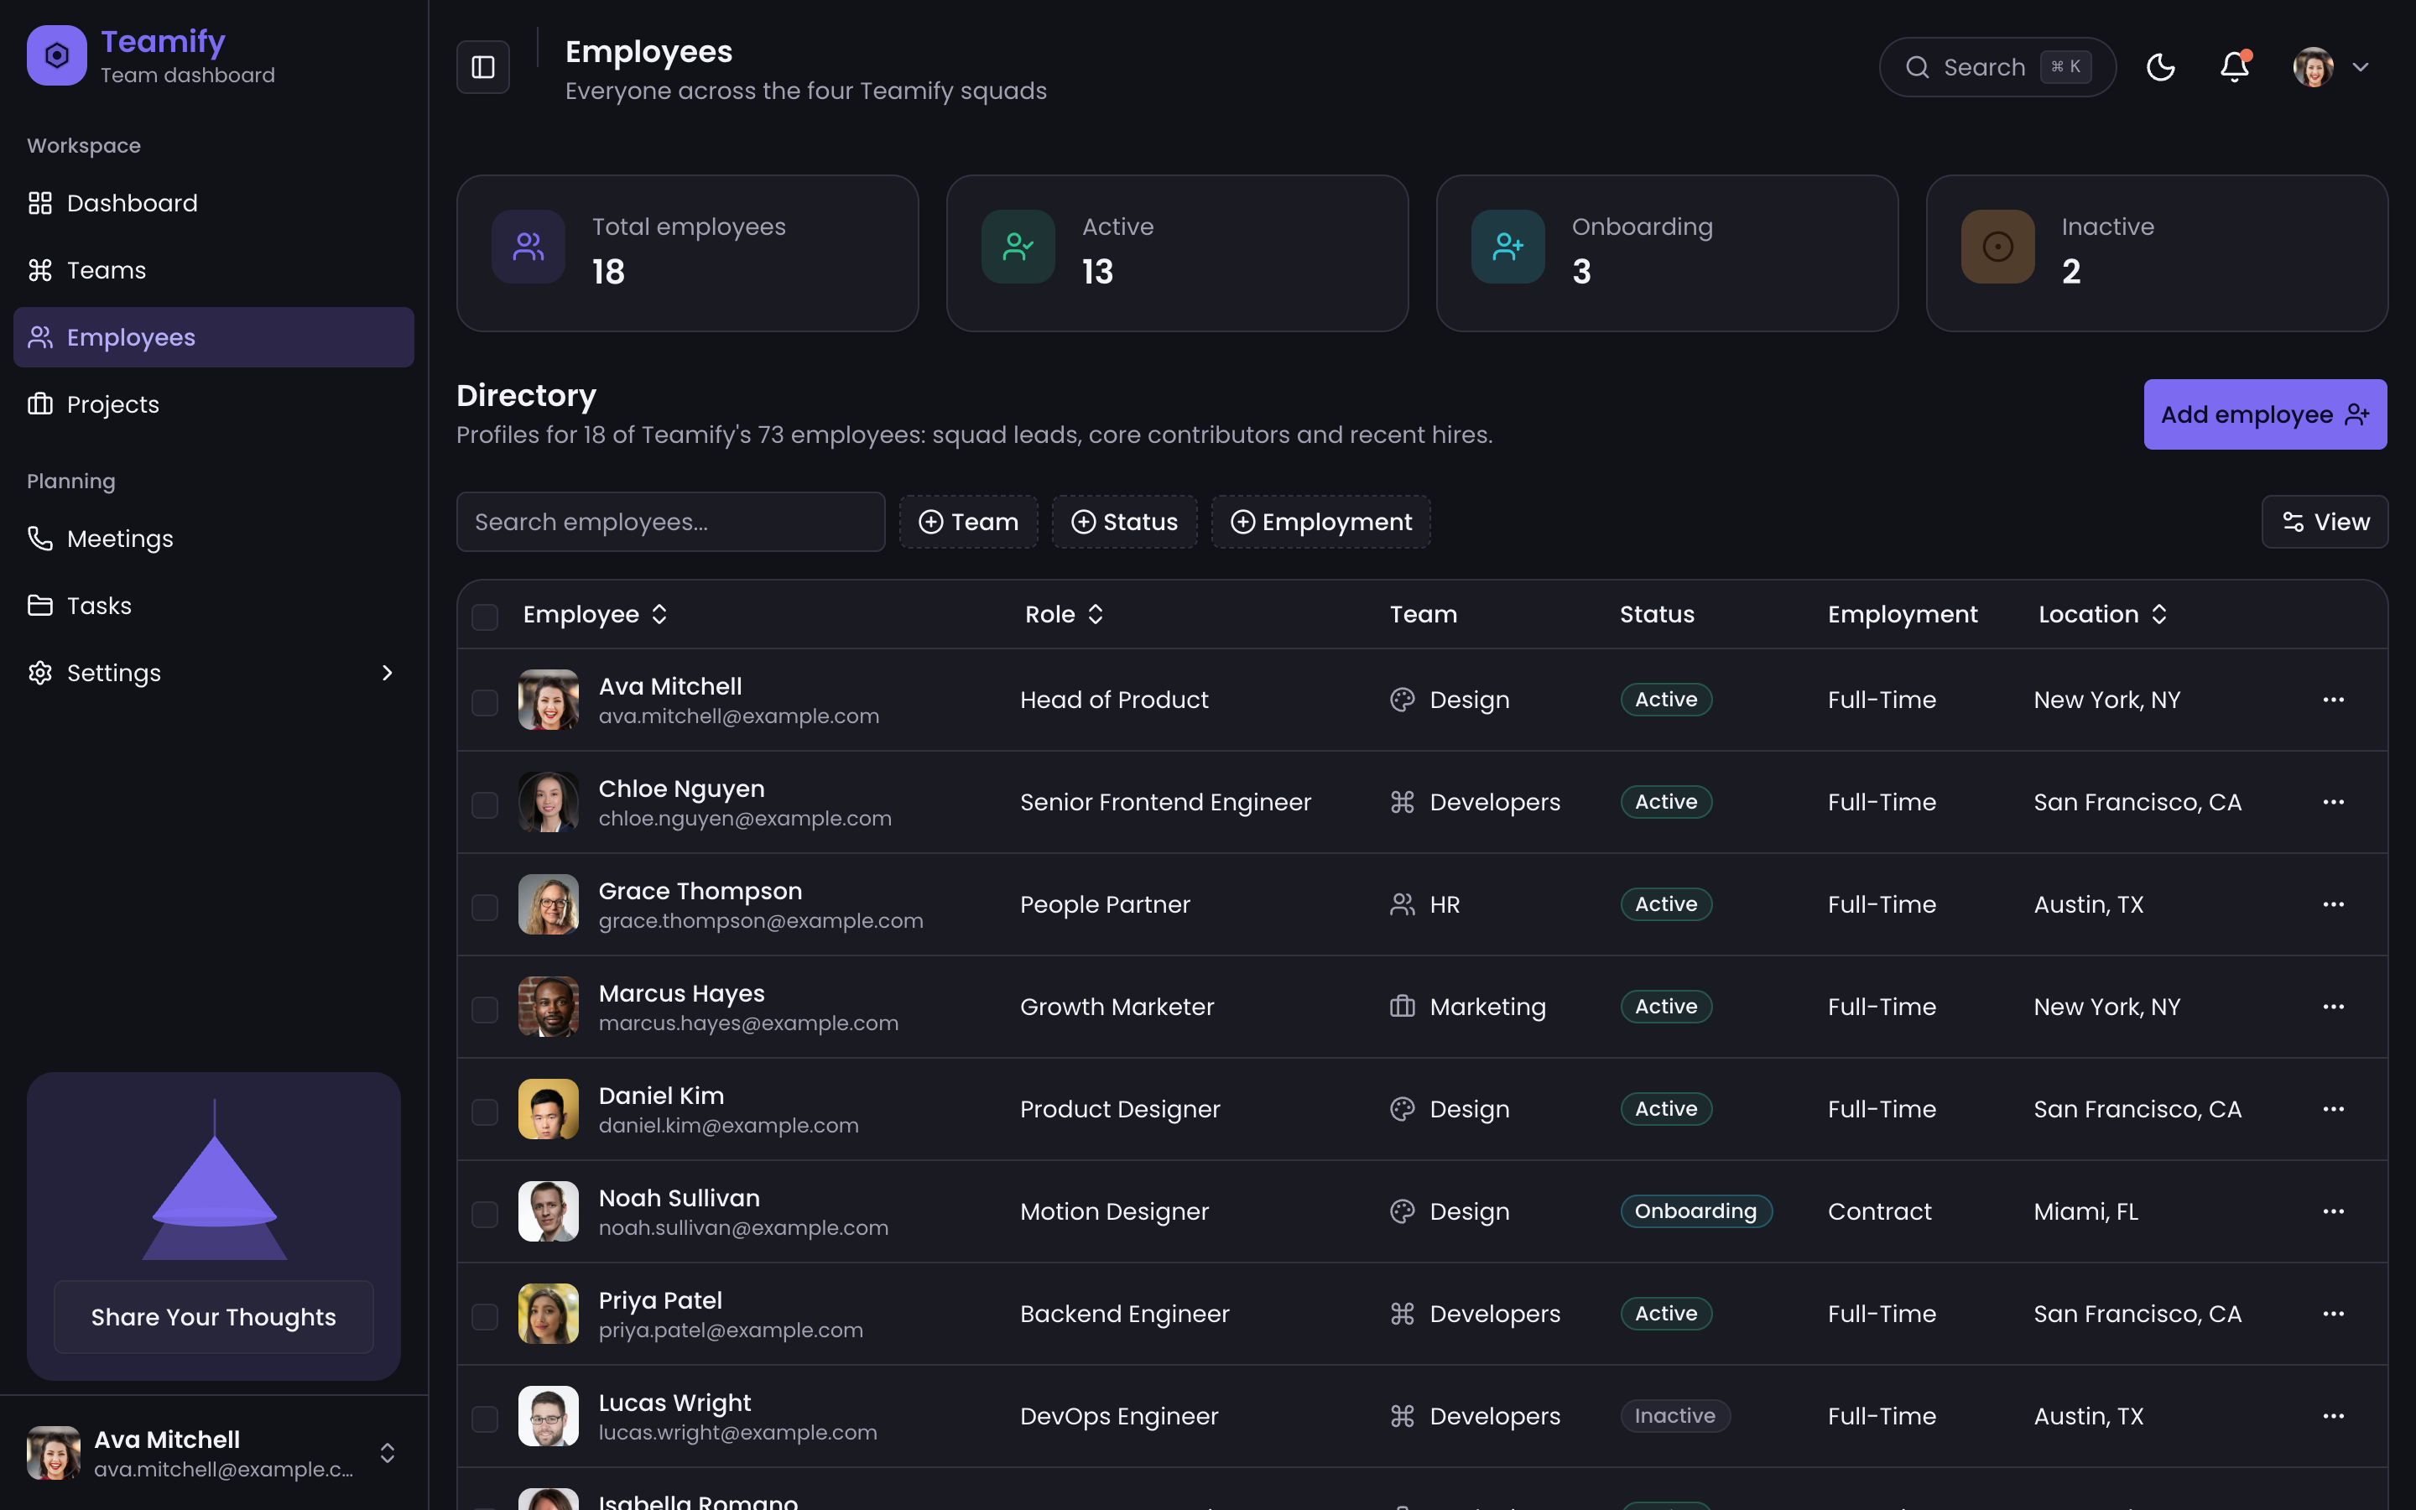Expand the Settings submenu chevron
Screen dimensions: 2416x1510
(388, 673)
